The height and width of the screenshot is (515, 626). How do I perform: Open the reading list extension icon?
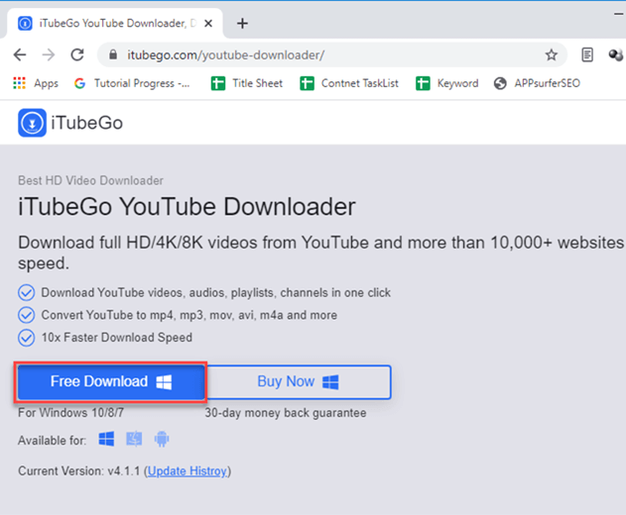(x=587, y=55)
